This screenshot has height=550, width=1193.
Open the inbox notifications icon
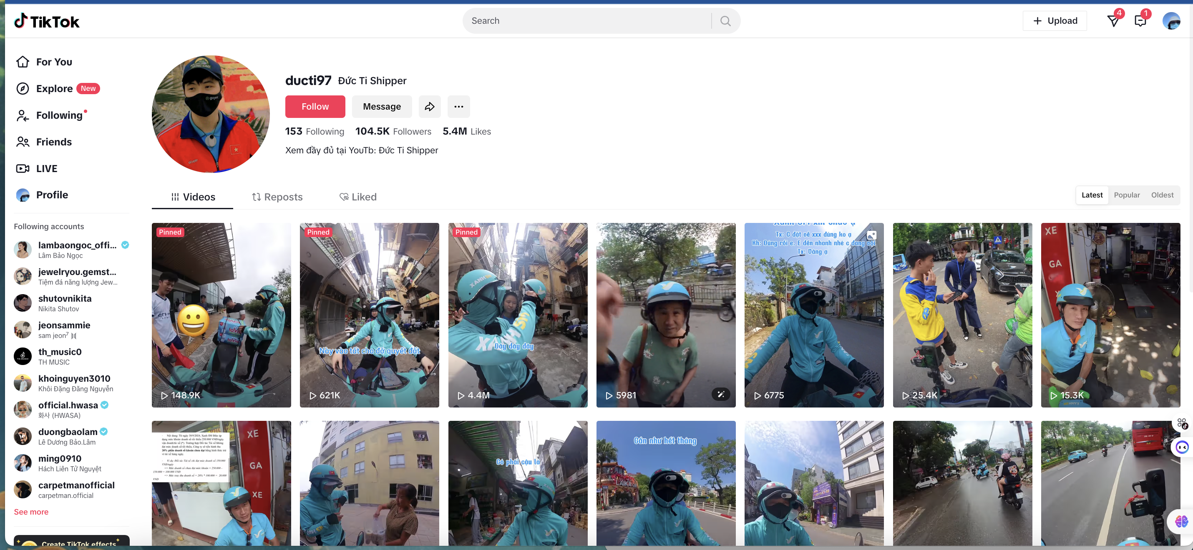(x=1113, y=20)
